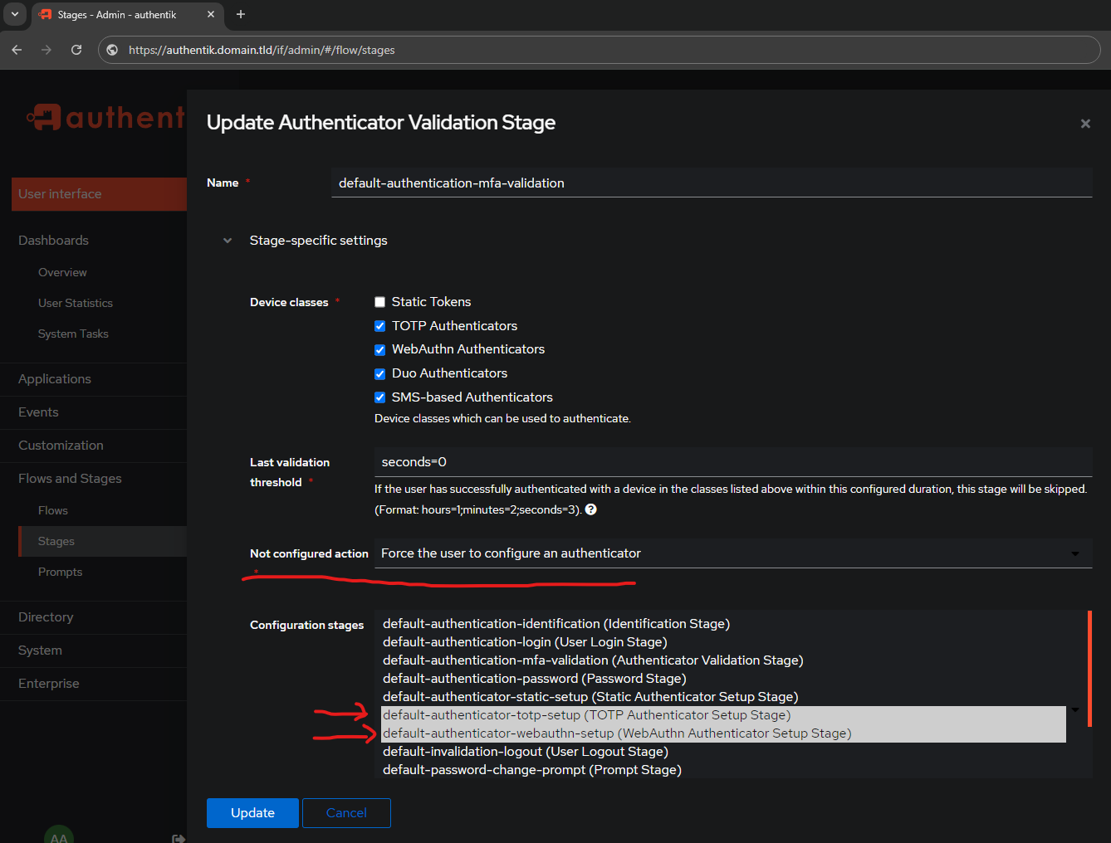
Task: Click the help question mark icon next to the format hint
Action: point(591,509)
